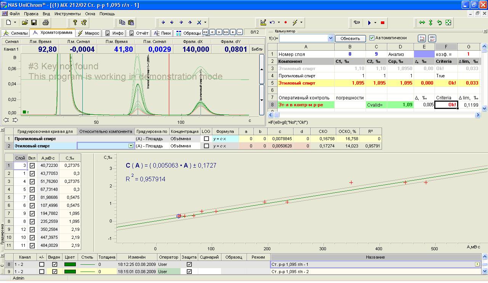Fit chromatogram horizontally with green double arrow
488x283 pixels.
(422, 22)
